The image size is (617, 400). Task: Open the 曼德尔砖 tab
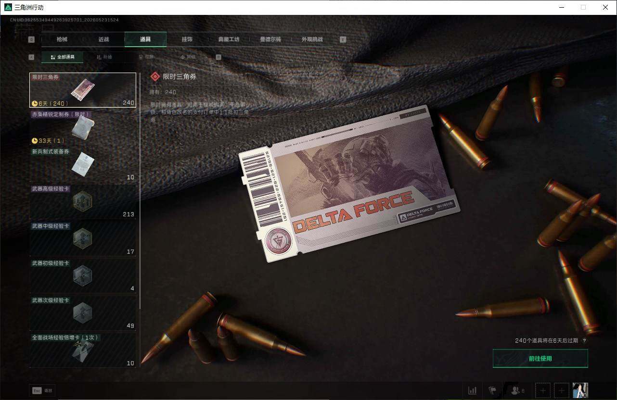[270, 39]
